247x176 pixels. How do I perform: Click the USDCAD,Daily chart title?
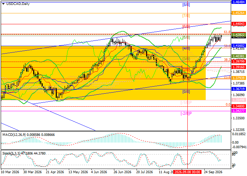tap(18, 4)
